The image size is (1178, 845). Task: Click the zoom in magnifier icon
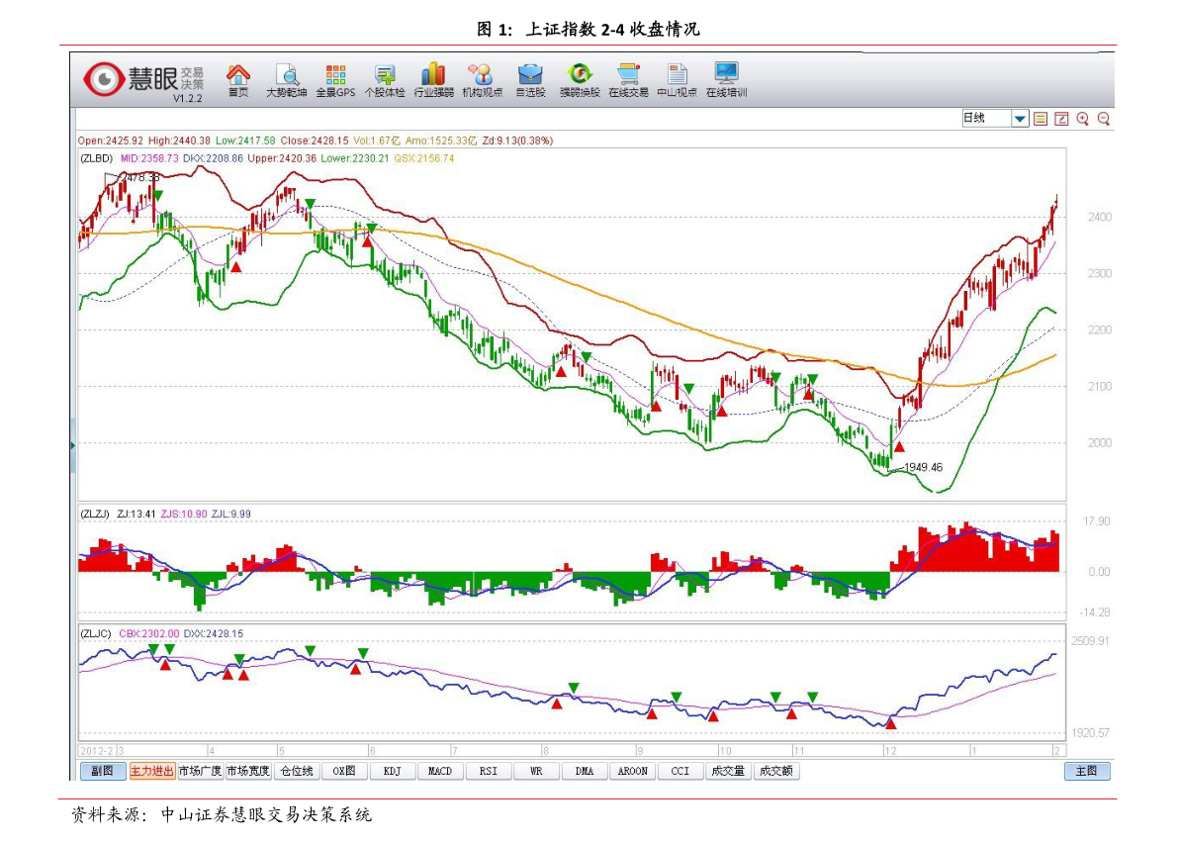(x=1082, y=119)
